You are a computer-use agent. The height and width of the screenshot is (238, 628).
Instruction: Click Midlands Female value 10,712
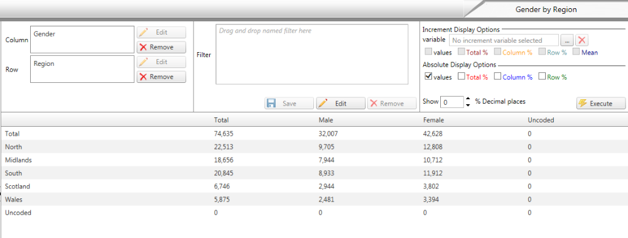(x=433, y=160)
